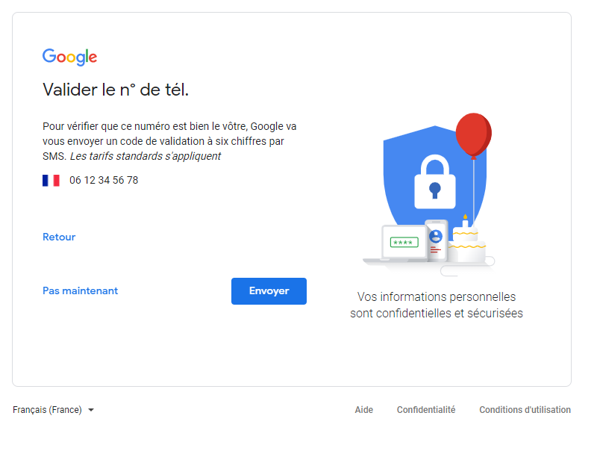Click the Google logo
Screen dimensions: 600x457
(69, 57)
